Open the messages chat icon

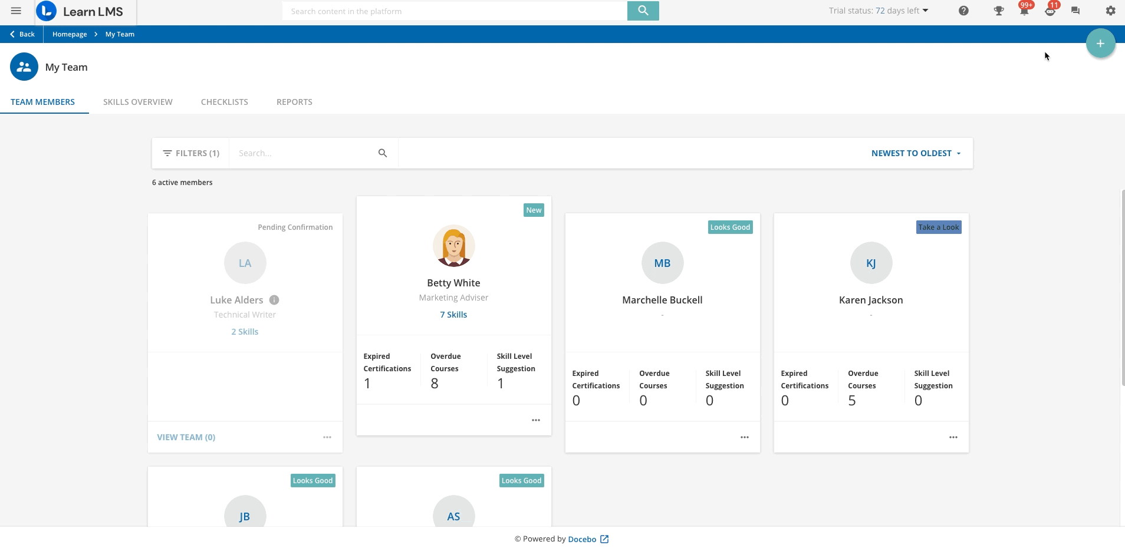pos(1074,11)
